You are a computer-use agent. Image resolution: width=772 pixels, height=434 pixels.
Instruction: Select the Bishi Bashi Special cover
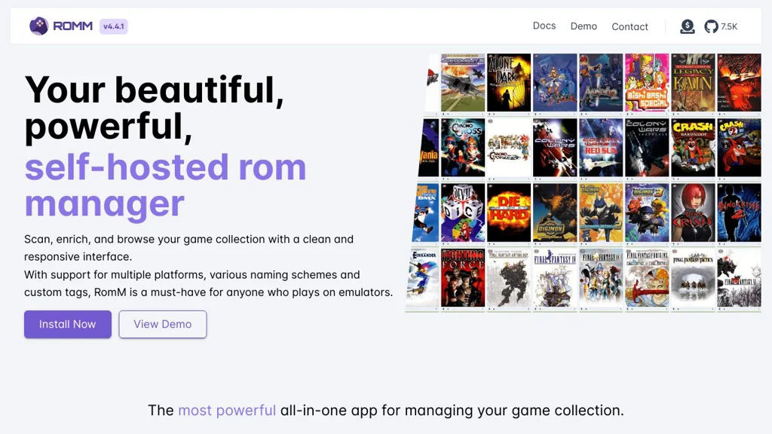coord(647,83)
